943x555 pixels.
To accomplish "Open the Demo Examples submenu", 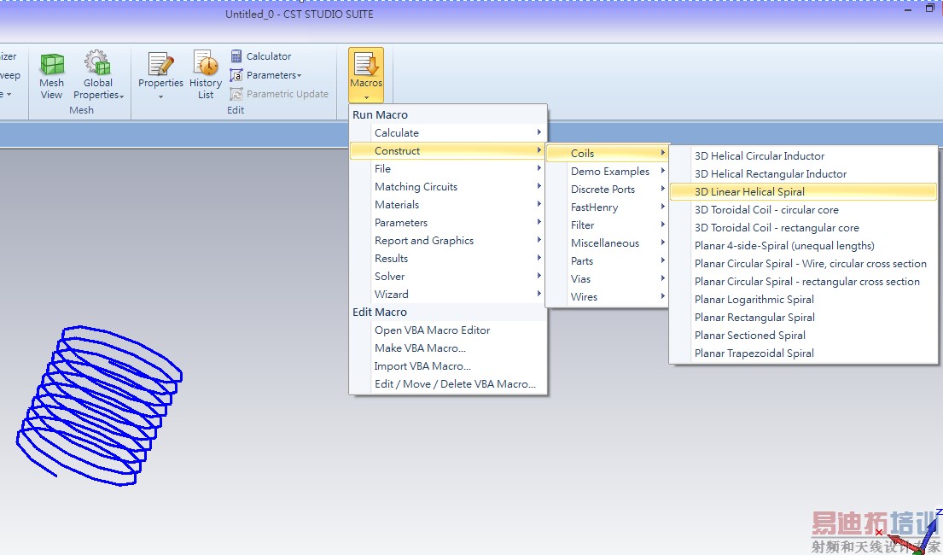I will point(608,171).
